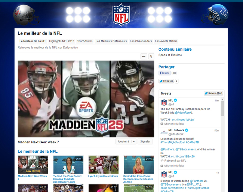Viewport: 243px width, 192px height.
Task: Click the @AdamRank mention link
Action: click(x=183, y=113)
